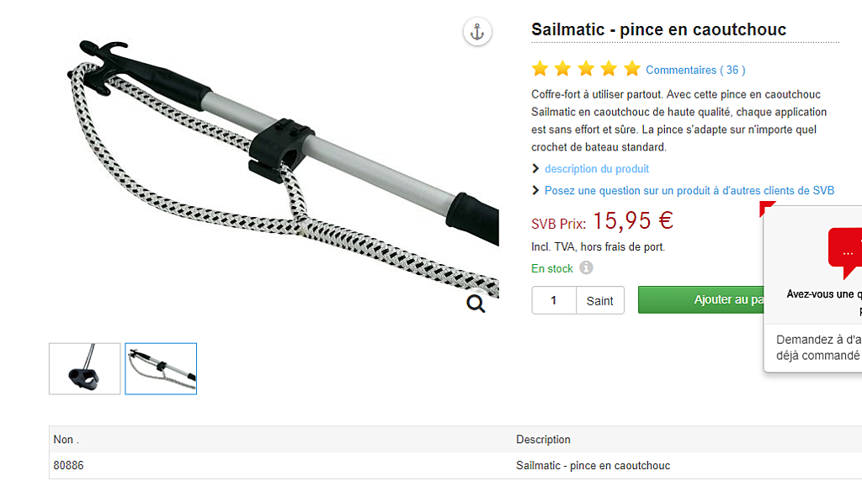Click chevron beside description du produit
Image resolution: width=862 pixels, height=497 pixels.
(535, 168)
